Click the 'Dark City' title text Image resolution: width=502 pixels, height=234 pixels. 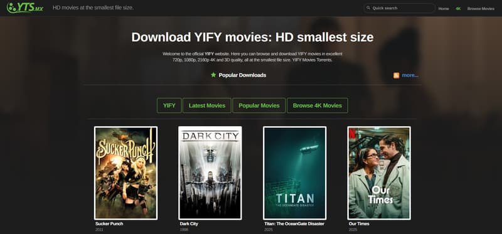[189, 224]
